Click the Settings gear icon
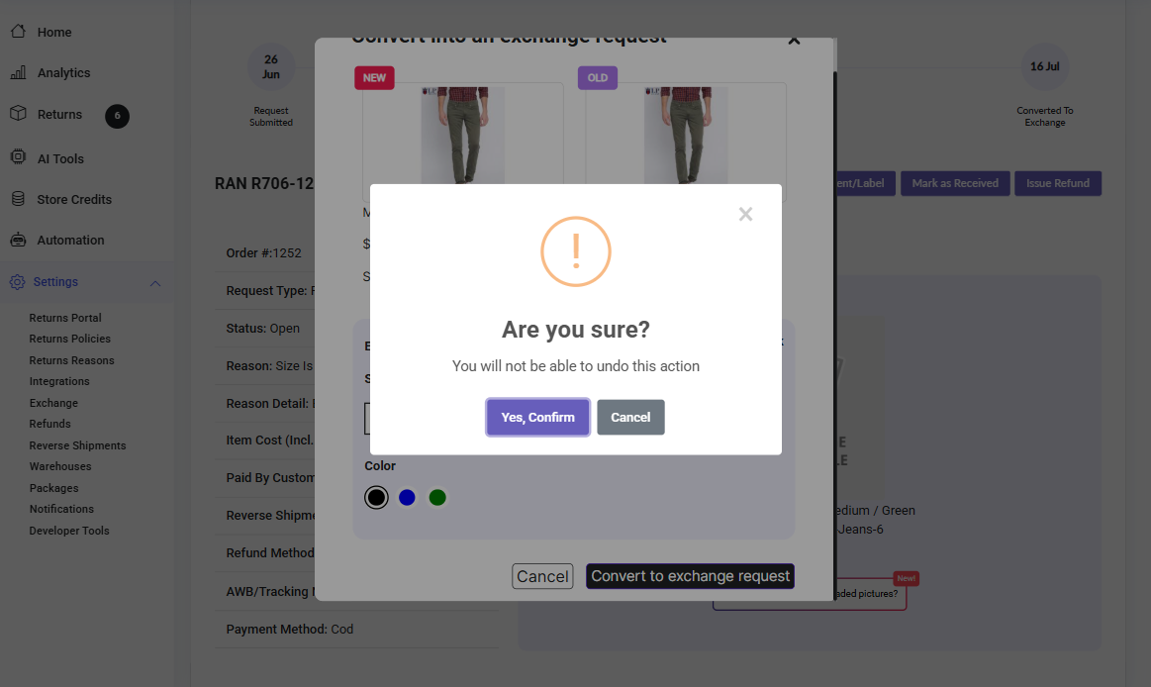This screenshot has width=1151, height=687. [x=18, y=282]
